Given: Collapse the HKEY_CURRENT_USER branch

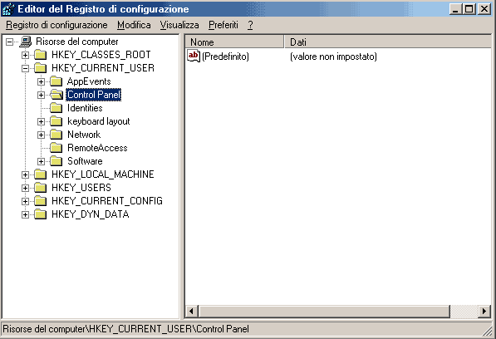Looking at the screenshot, I should [x=25, y=68].
